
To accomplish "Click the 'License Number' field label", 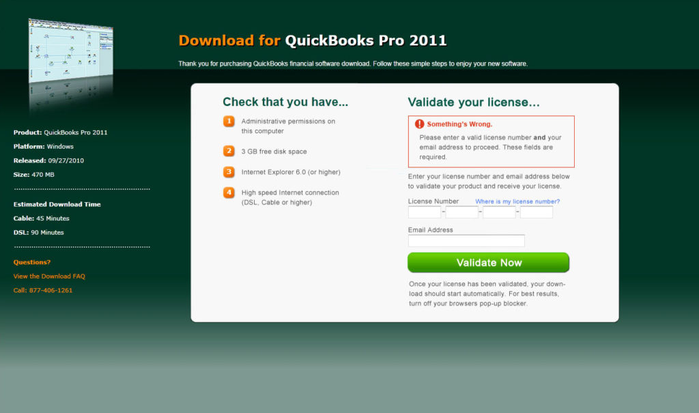I will click(x=433, y=201).
